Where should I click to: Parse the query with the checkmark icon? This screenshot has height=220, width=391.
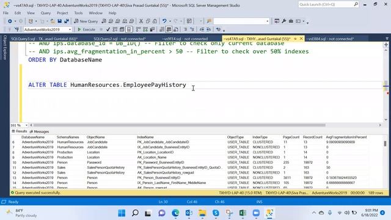pyautogui.click(x=108, y=29)
